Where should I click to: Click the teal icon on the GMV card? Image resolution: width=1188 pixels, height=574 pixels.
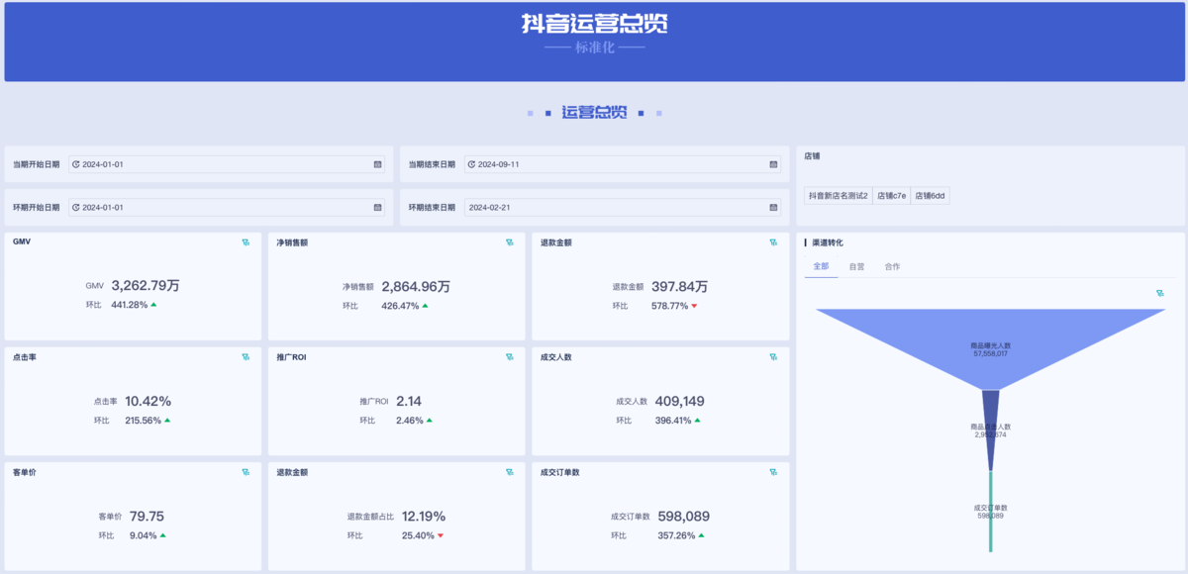click(246, 242)
